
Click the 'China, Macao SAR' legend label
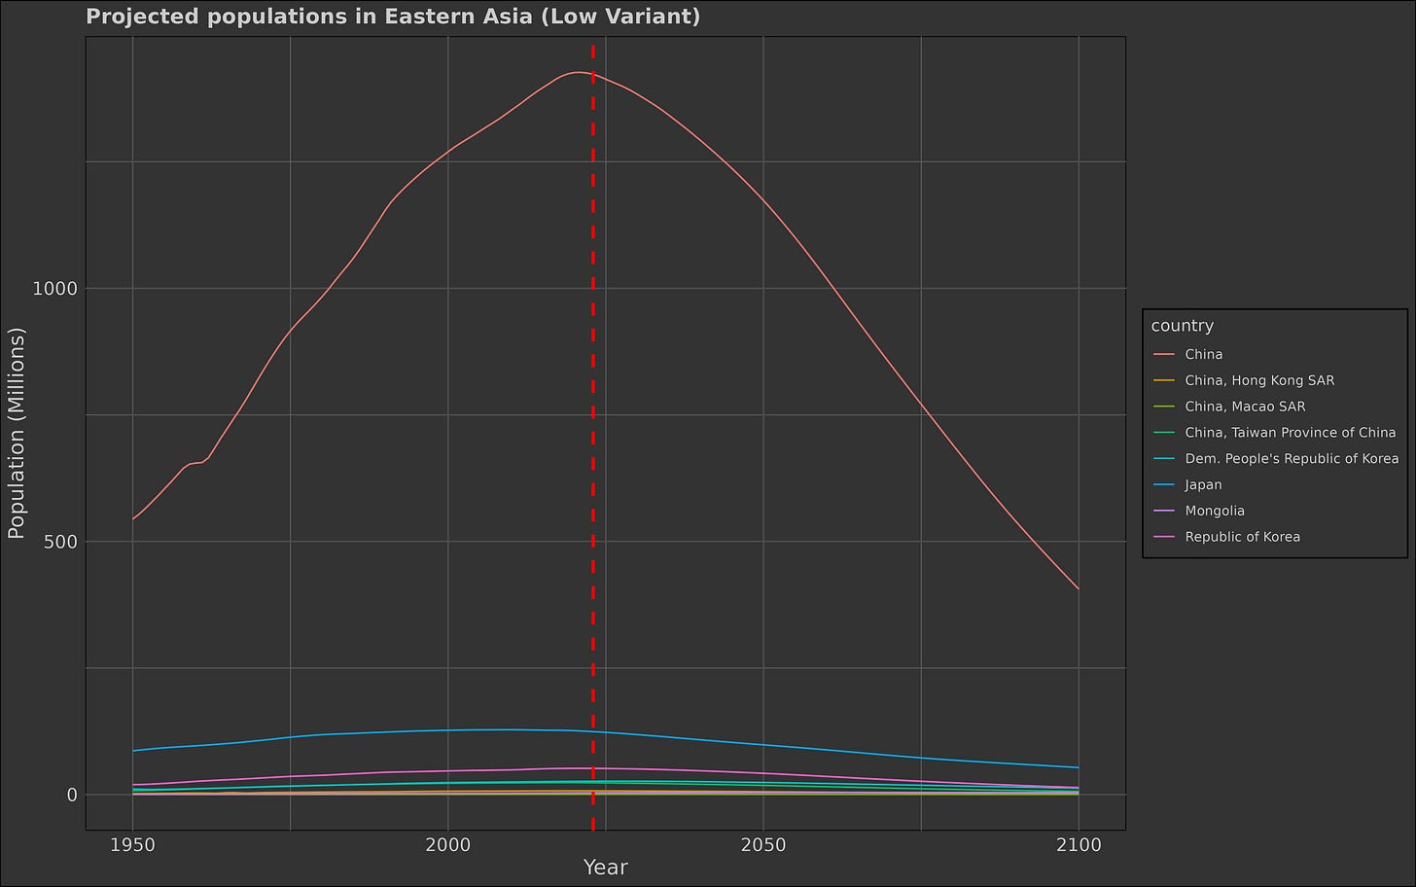[x=1245, y=407]
